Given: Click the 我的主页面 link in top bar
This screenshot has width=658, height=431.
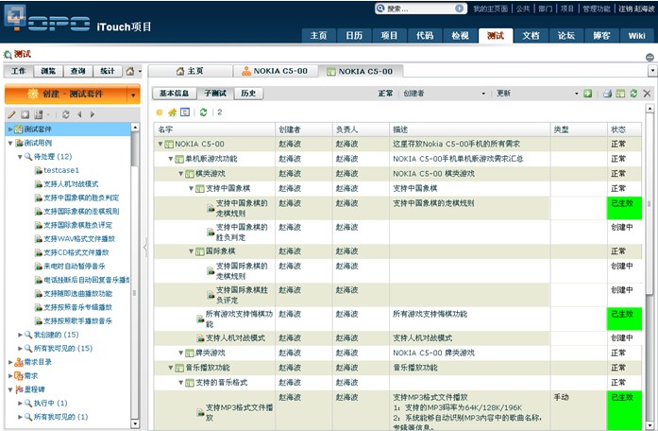Looking at the screenshot, I should click(490, 9).
